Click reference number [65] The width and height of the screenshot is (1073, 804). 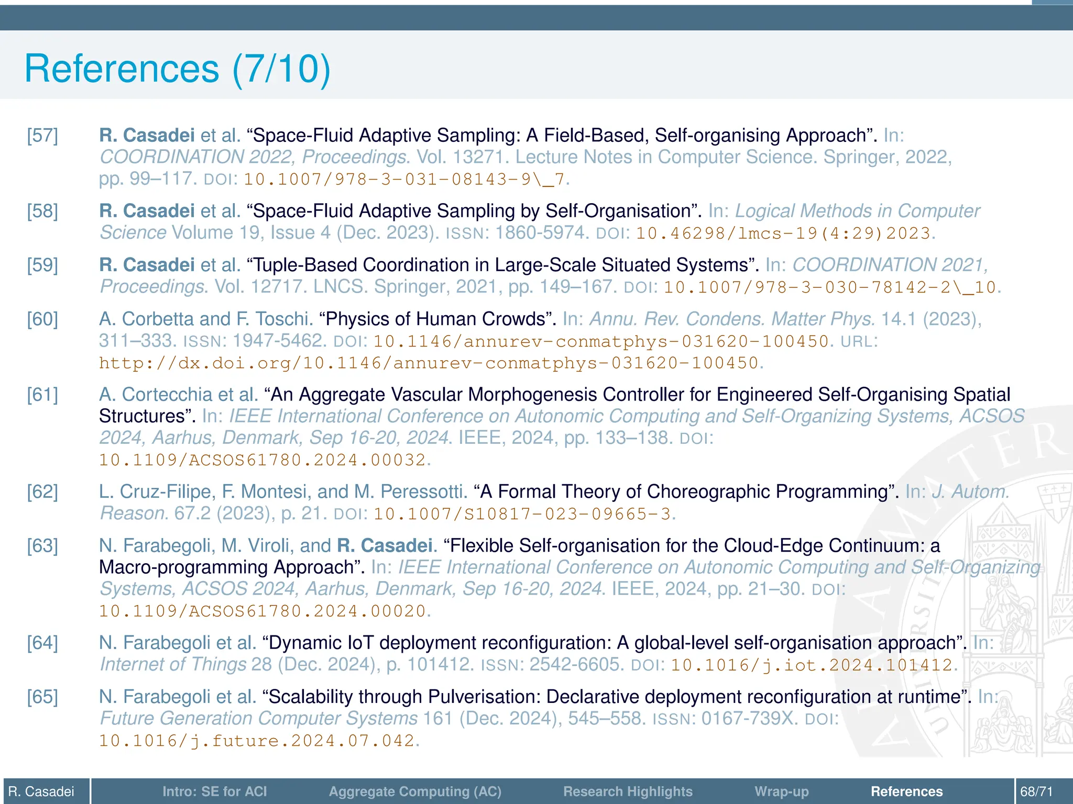point(42,696)
